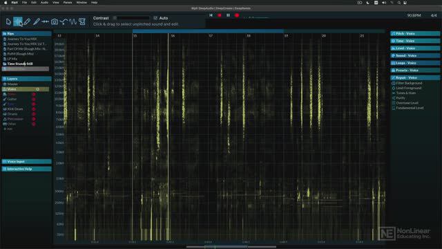The image size is (442, 249).
Task: Toggle the Voice layer solo circle
Action: coord(37,89)
